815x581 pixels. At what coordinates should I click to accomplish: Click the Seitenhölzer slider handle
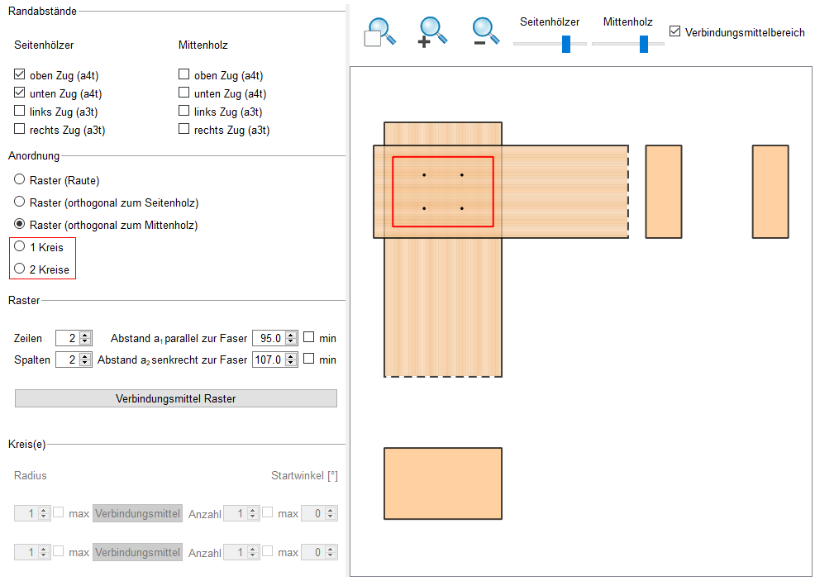coord(566,44)
